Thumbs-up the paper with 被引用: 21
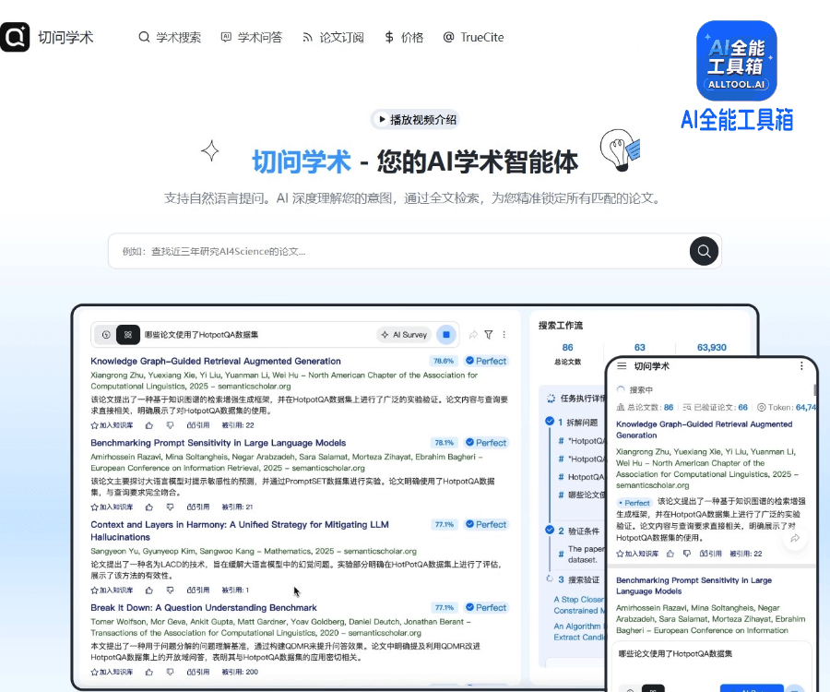The image size is (830, 692). click(149, 507)
